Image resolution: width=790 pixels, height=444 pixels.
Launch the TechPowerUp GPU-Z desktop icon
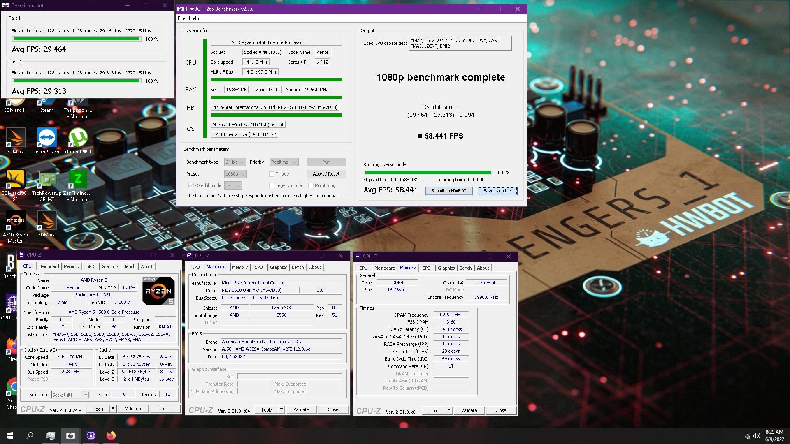(x=46, y=185)
